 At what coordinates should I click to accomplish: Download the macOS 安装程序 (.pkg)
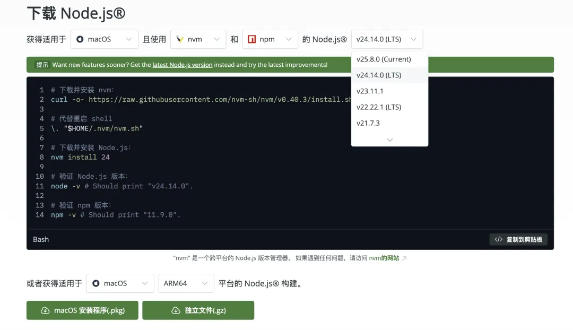[82, 310]
